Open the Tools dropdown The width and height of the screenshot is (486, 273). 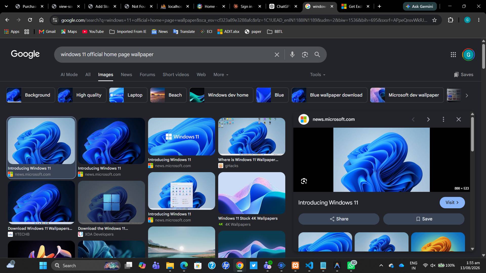[x=317, y=75]
